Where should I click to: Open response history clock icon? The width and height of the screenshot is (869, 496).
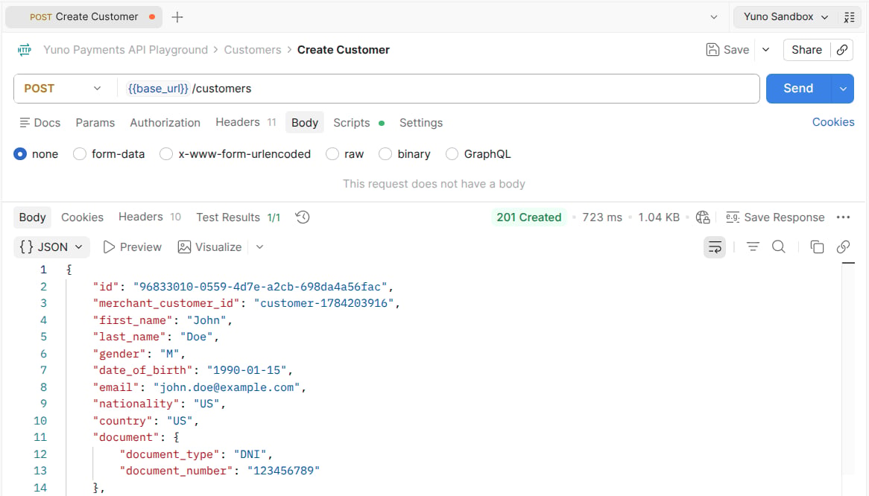tap(303, 217)
